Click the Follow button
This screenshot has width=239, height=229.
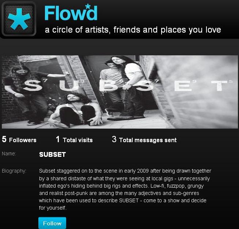pos(52,223)
